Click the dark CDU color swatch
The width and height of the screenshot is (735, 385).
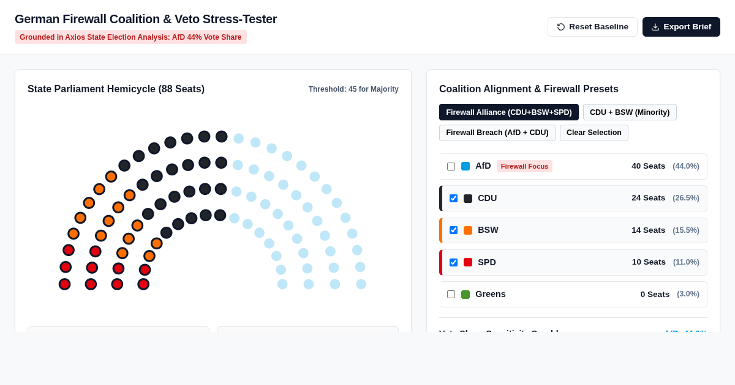(468, 199)
